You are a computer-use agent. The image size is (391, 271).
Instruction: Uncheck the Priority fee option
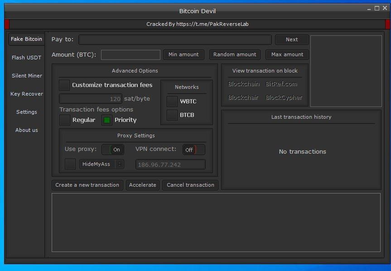pyautogui.click(x=107, y=120)
